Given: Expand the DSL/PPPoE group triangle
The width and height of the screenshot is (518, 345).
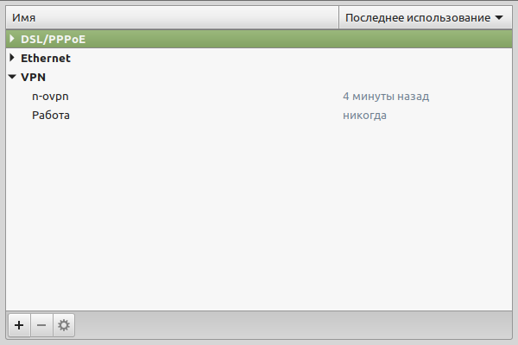Looking at the screenshot, I should pos(12,39).
